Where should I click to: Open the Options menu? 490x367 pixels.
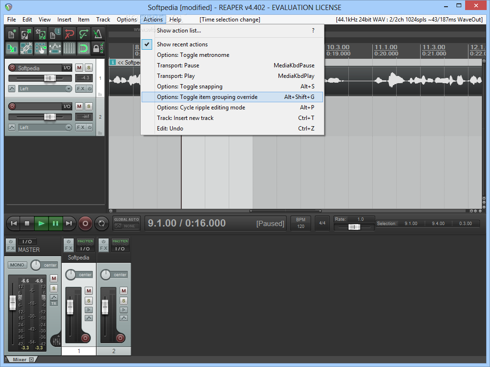click(126, 19)
